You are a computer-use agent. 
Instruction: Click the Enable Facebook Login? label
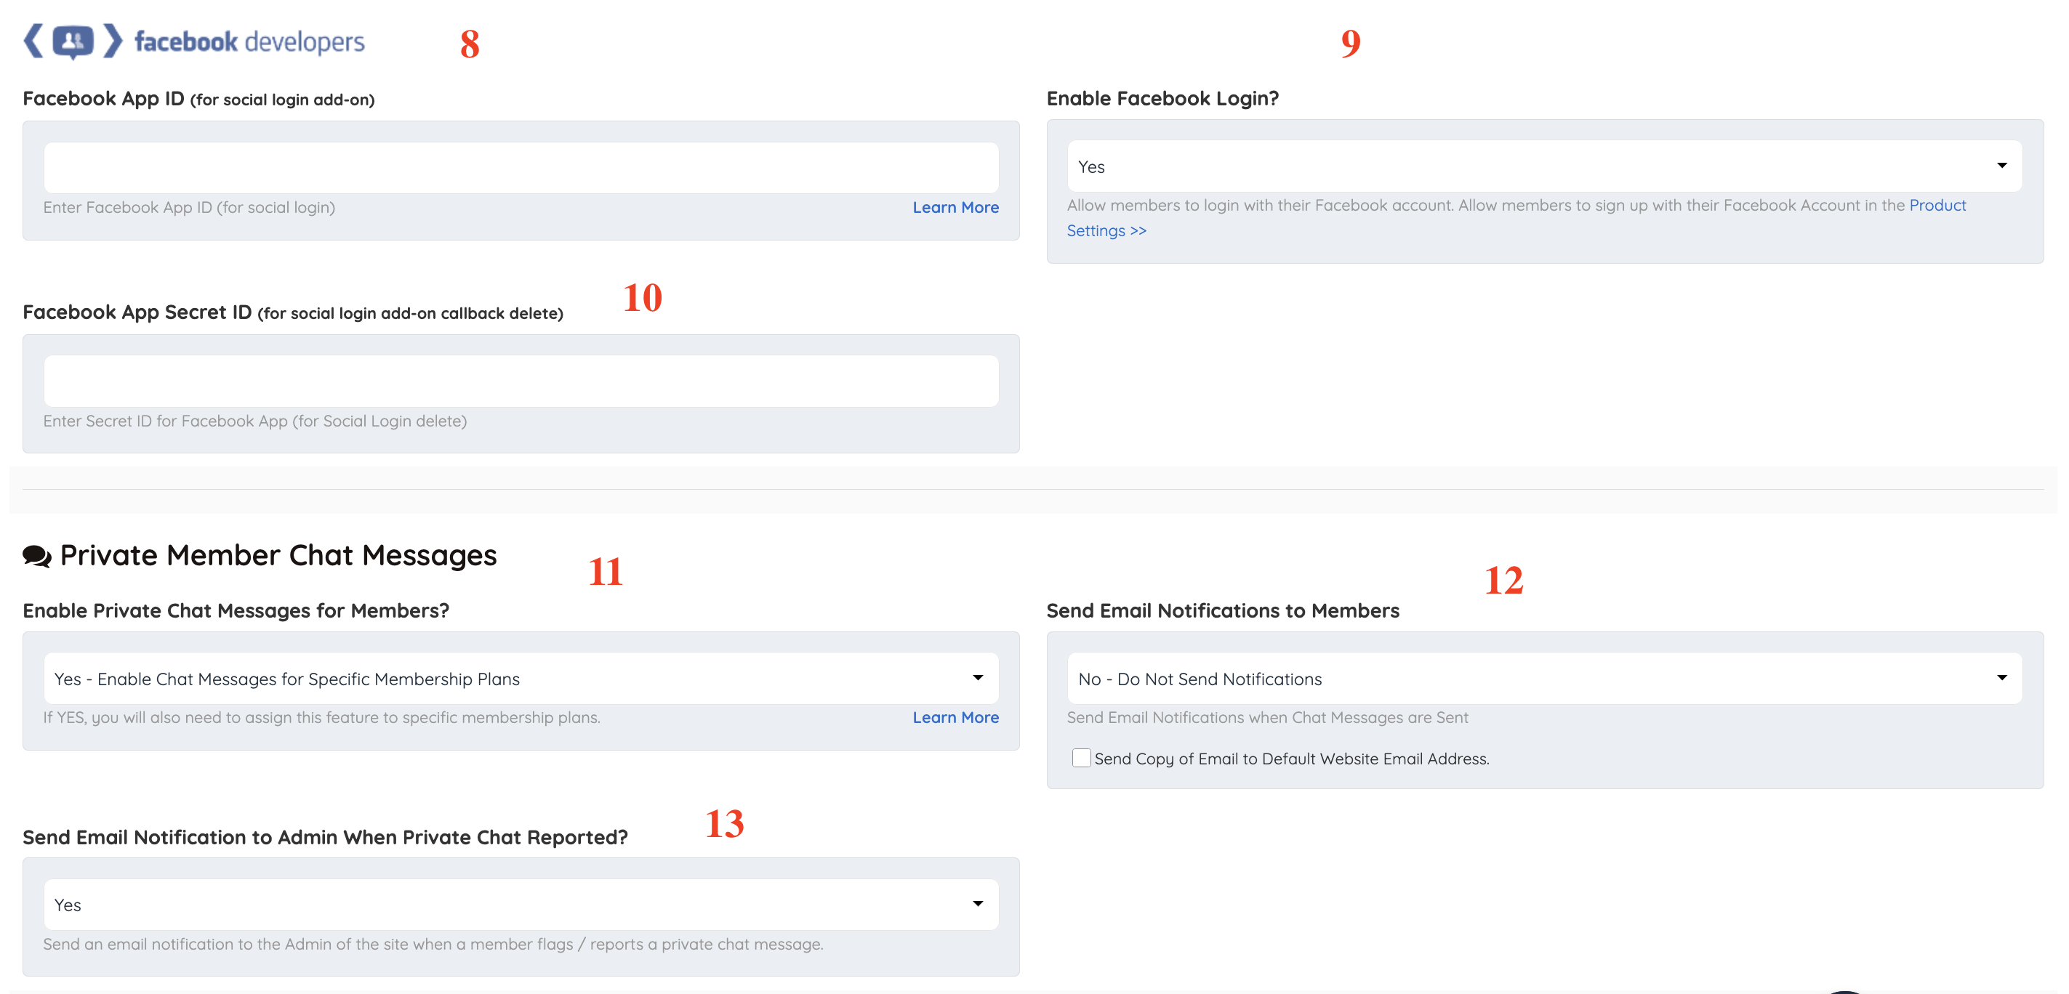pyautogui.click(x=1162, y=98)
